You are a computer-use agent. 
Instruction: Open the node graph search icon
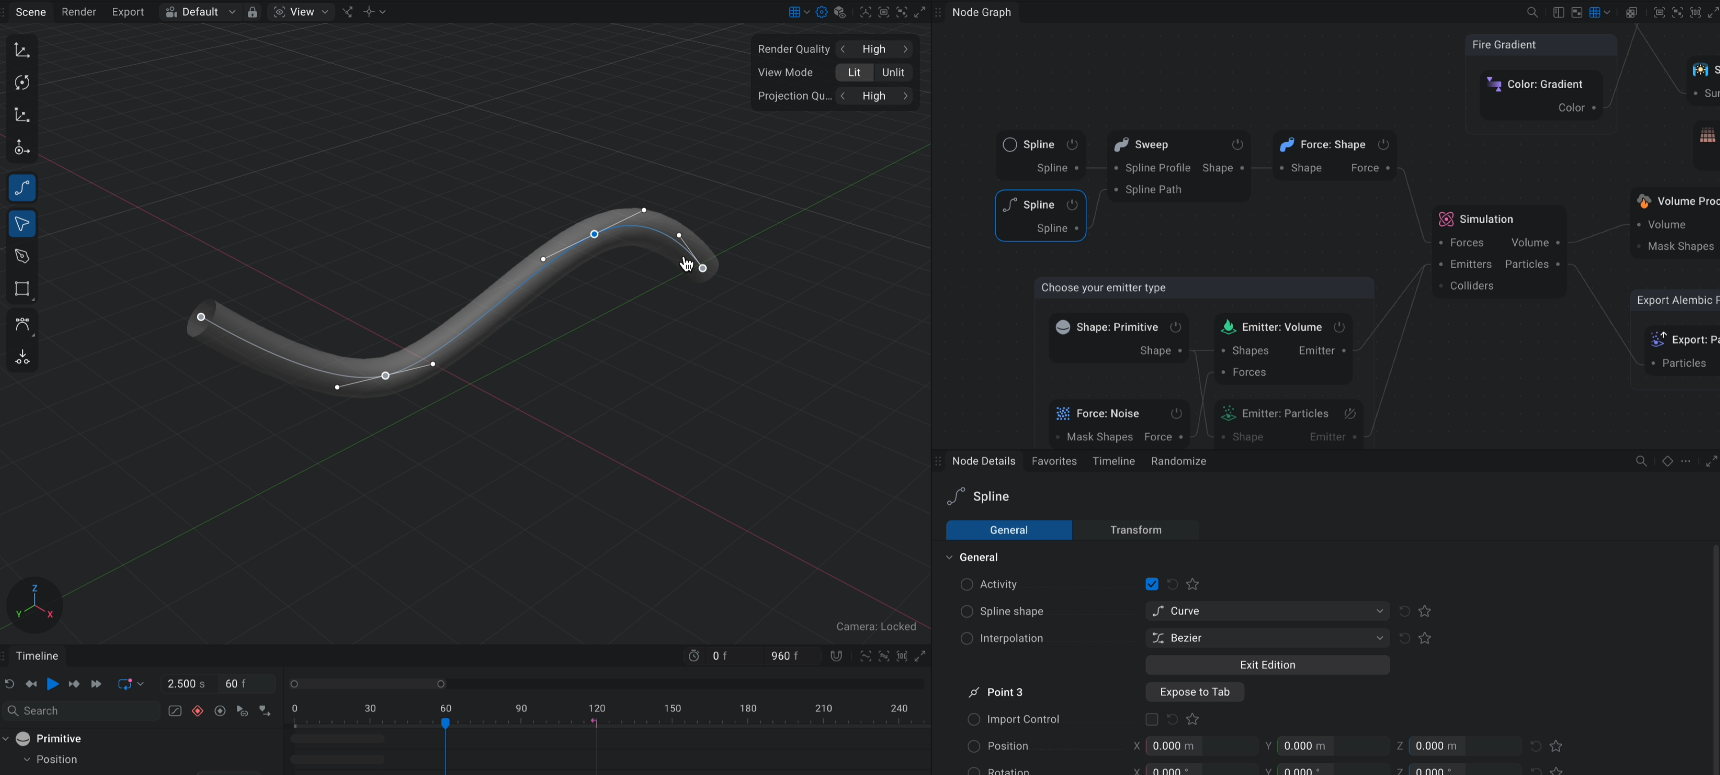pyautogui.click(x=1532, y=12)
